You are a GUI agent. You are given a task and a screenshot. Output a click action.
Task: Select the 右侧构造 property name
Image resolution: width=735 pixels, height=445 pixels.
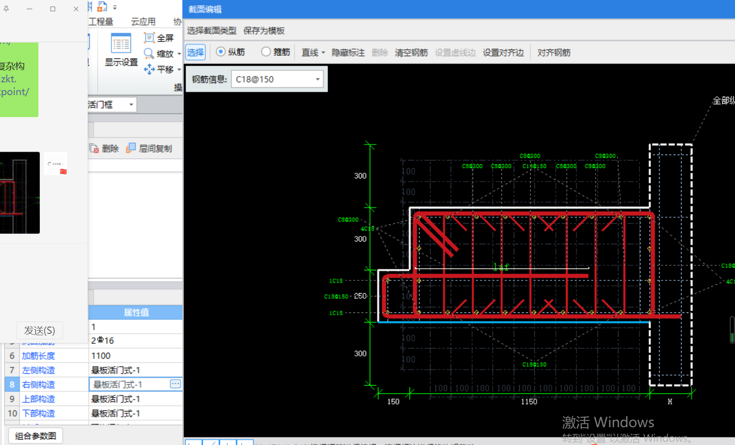tap(38, 384)
